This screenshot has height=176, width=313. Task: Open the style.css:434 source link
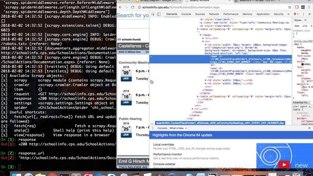coord(303,41)
